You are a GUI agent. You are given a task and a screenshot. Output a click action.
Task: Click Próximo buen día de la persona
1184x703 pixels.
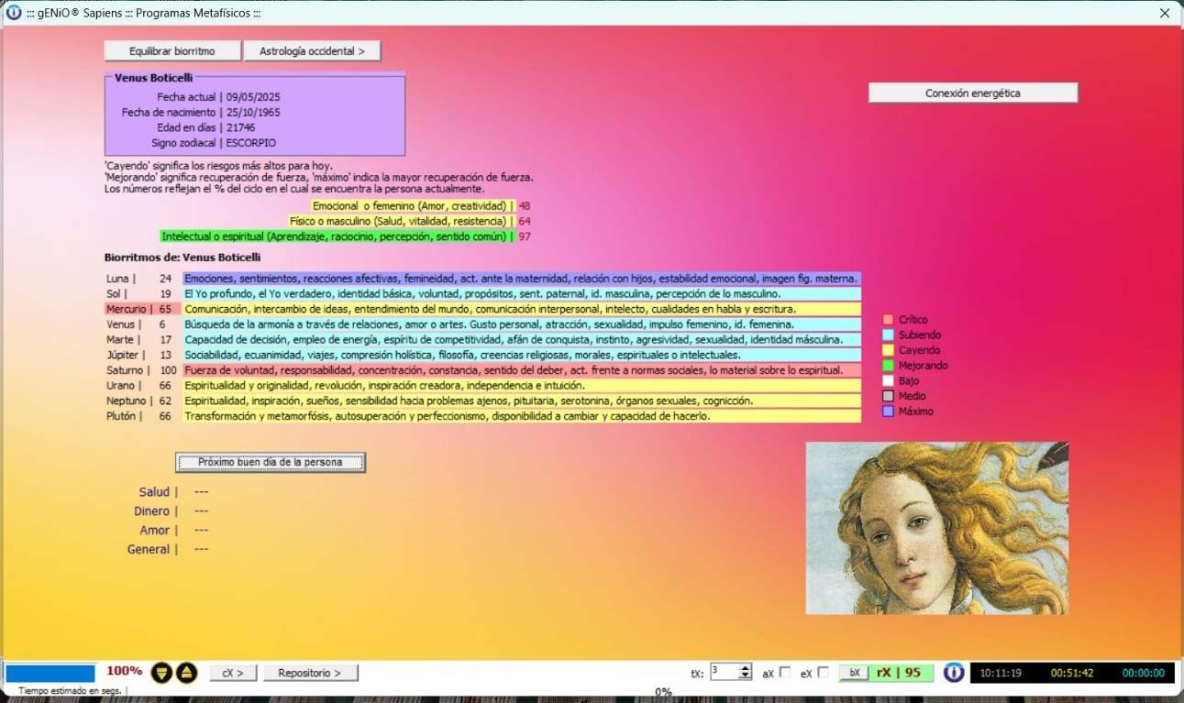(271, 462)
